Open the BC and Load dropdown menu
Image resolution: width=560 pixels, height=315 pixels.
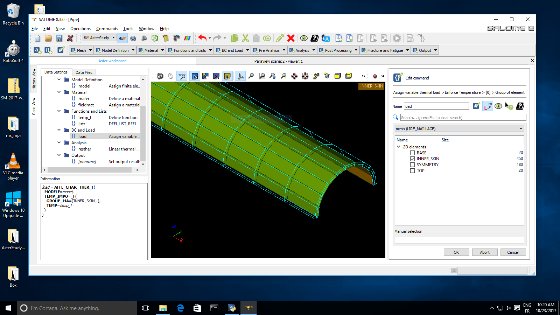tap(232, 50)
